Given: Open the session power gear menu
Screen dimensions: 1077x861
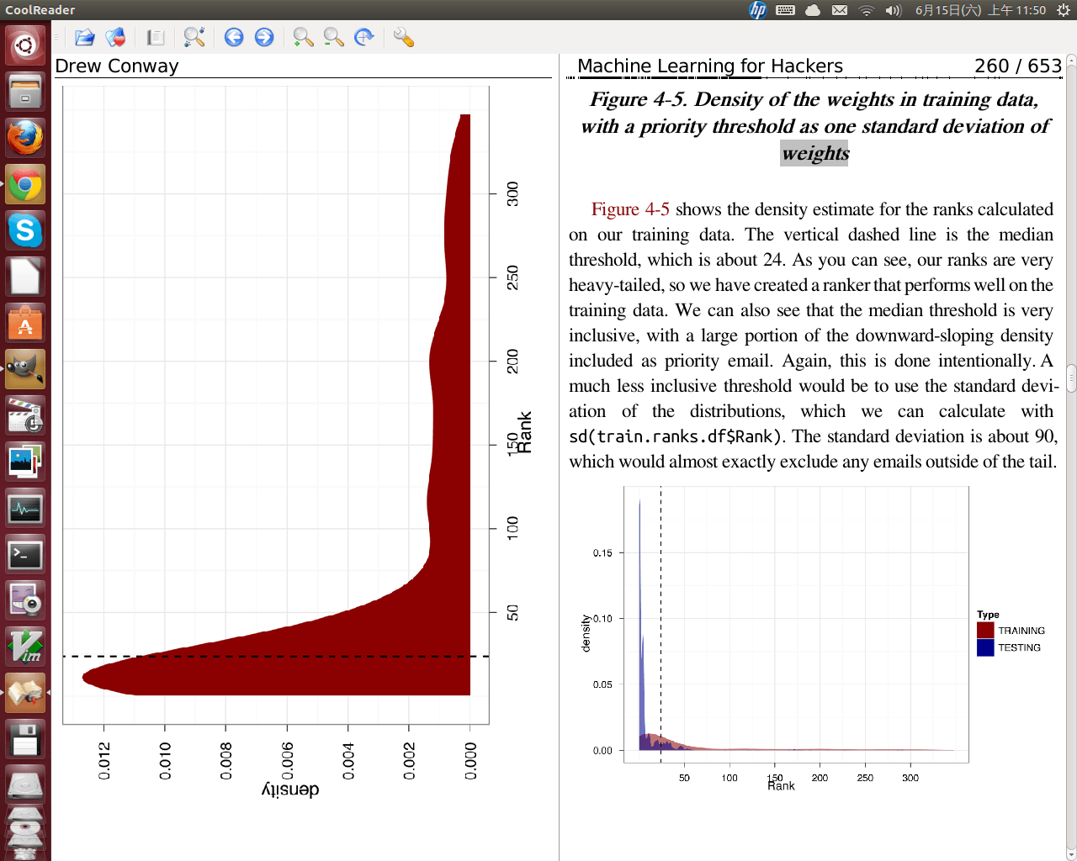Looking at the screenshot, I should pos(1063,10).
